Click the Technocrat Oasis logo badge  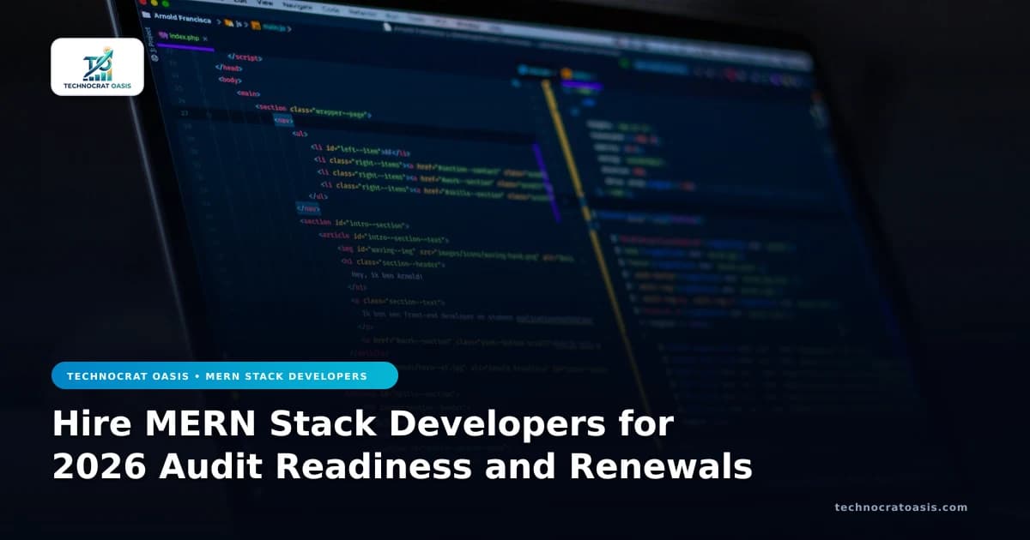97,67
